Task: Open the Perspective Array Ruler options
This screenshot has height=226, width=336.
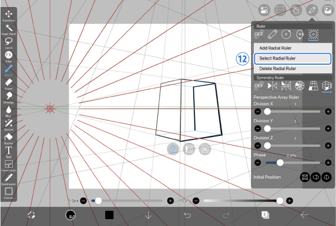Action: tap(327, 86)
